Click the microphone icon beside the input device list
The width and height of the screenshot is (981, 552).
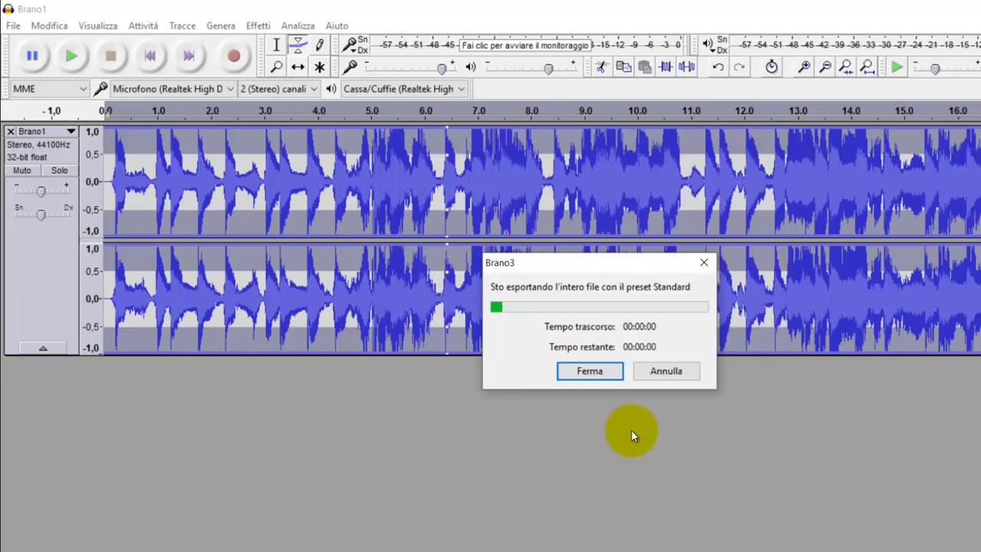click(100, 89)
